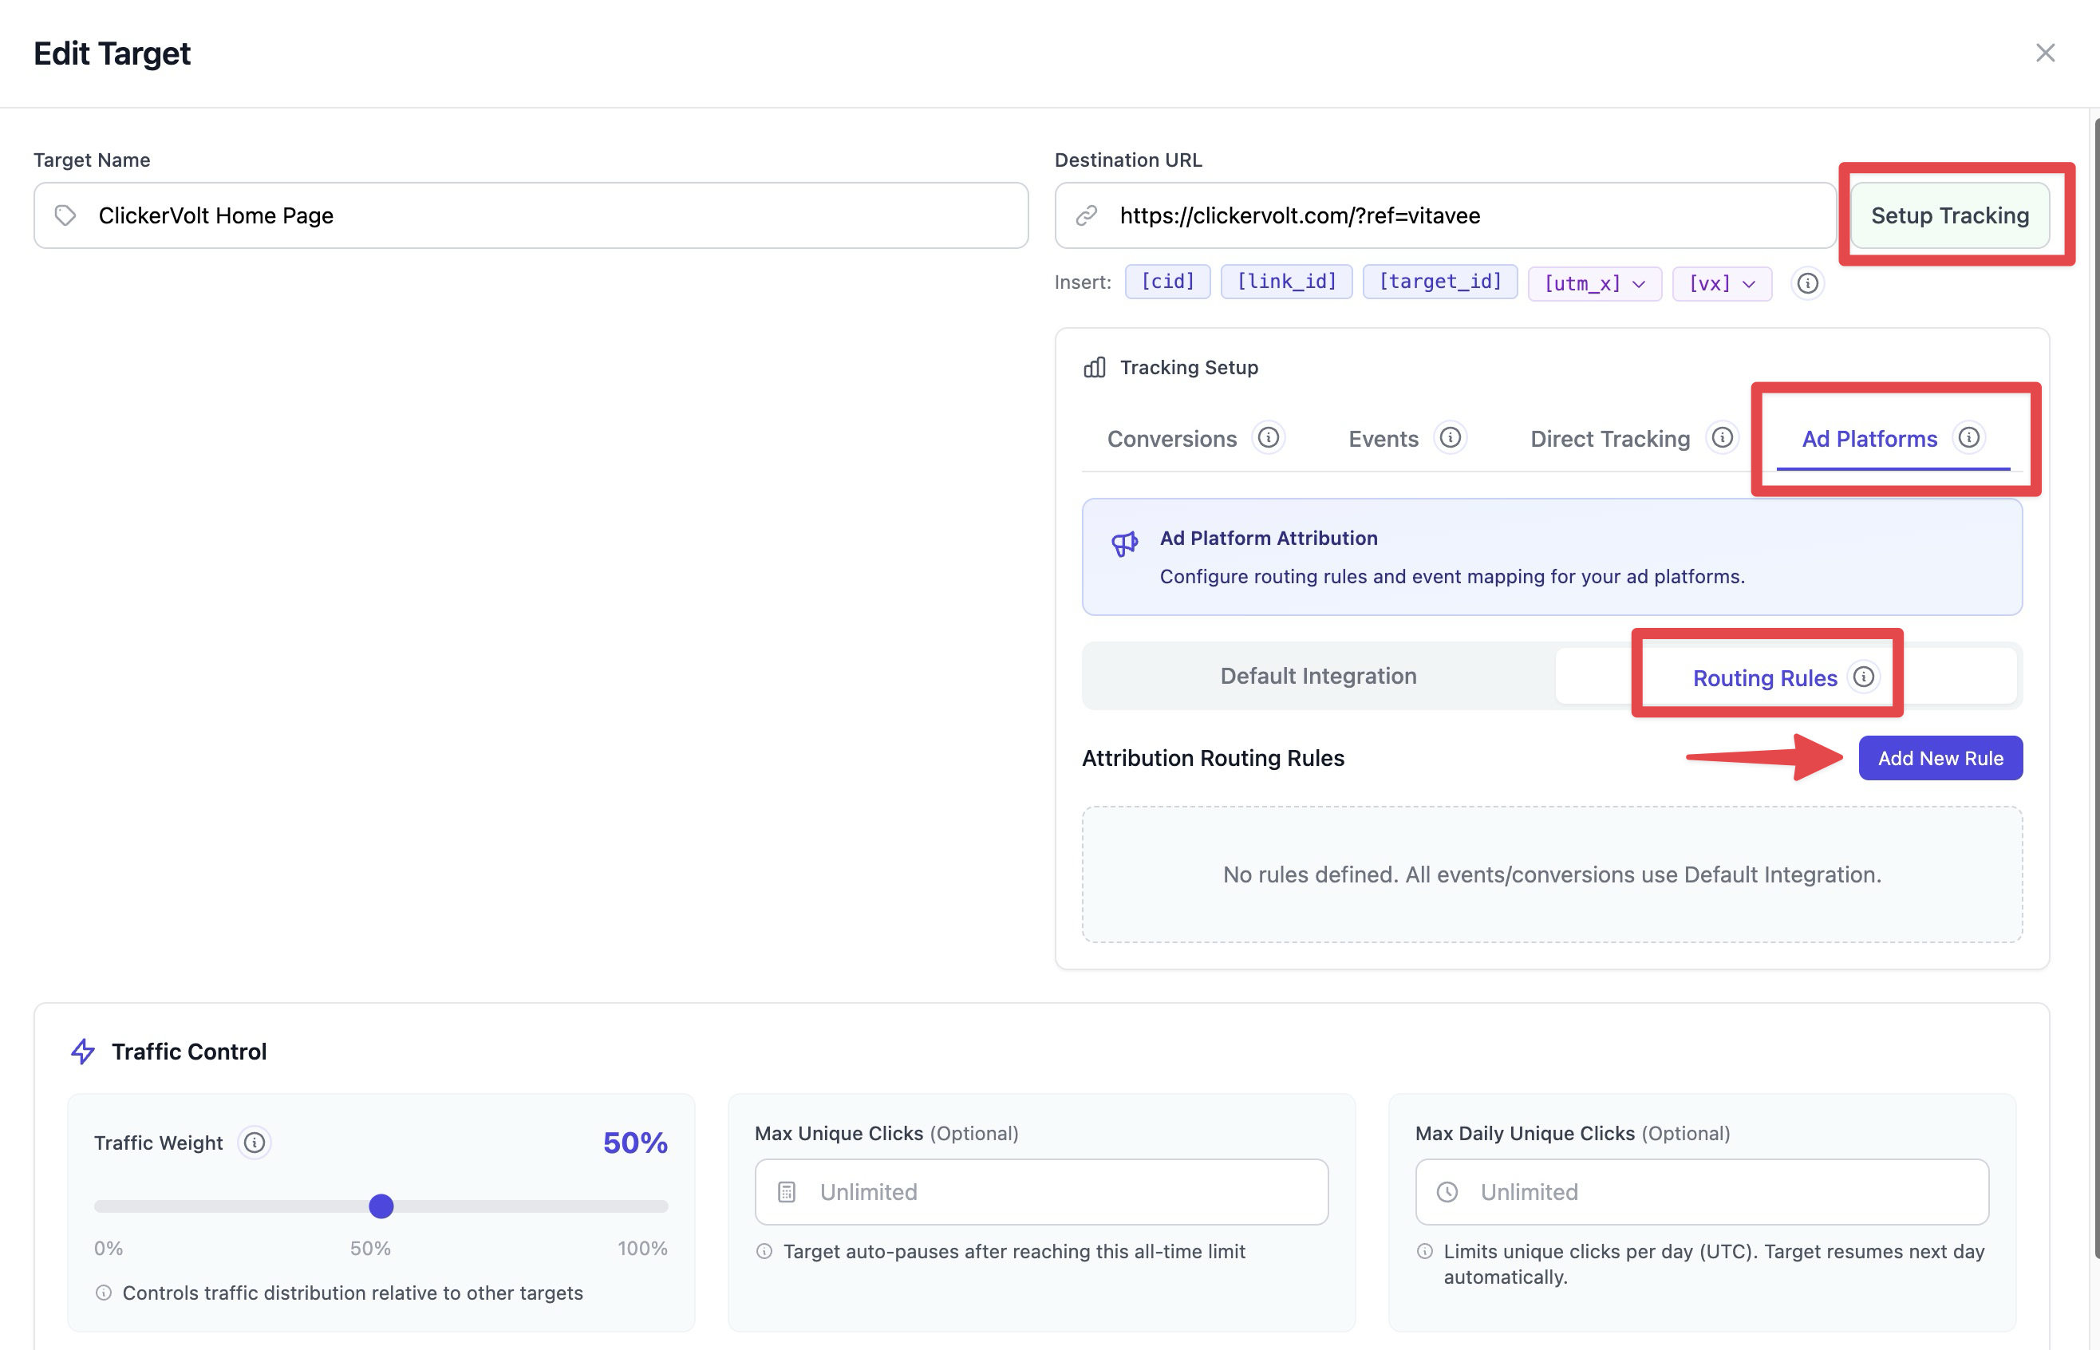Show info for Ad Platforms tab

tap(1969, 437)
